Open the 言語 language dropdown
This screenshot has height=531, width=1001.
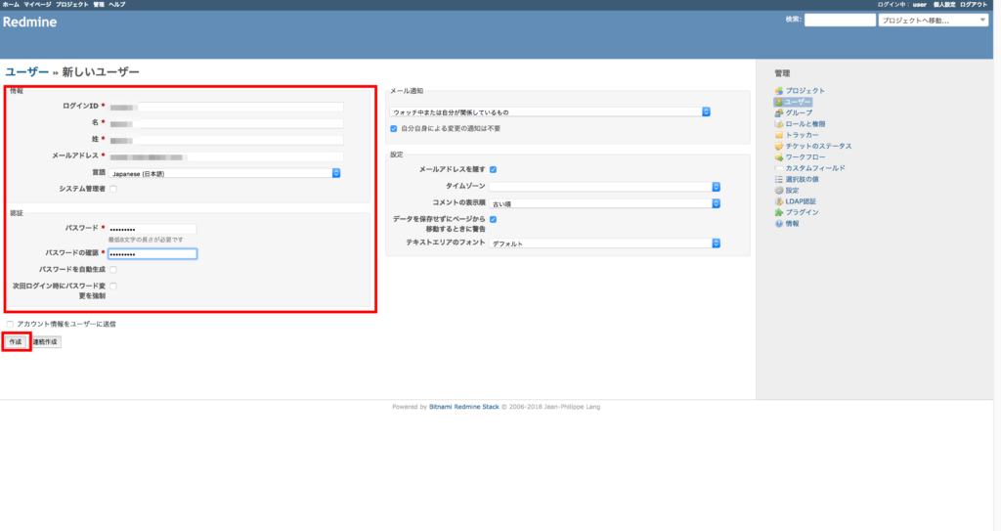click(225, 173)
